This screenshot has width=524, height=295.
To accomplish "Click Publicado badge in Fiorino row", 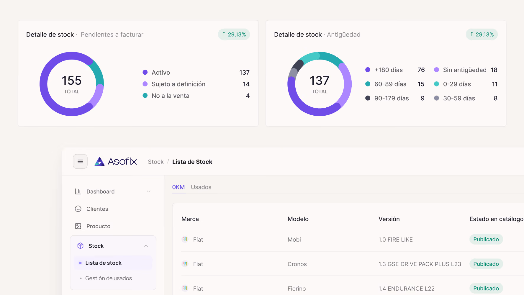I will click(x=486, y=288).
